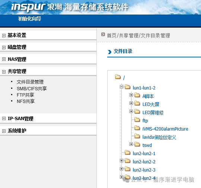Go to the NFS共享 page
The width and height of the screenshot is (201, 188).
(26, 101)
